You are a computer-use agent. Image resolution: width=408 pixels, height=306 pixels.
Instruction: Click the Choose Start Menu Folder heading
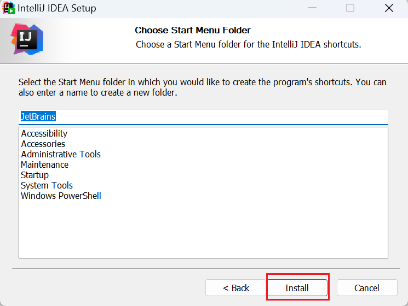(x=193, y=30)
